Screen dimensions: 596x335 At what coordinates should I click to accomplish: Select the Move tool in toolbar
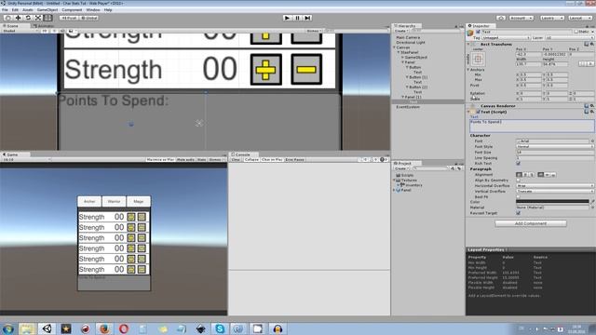18,18
